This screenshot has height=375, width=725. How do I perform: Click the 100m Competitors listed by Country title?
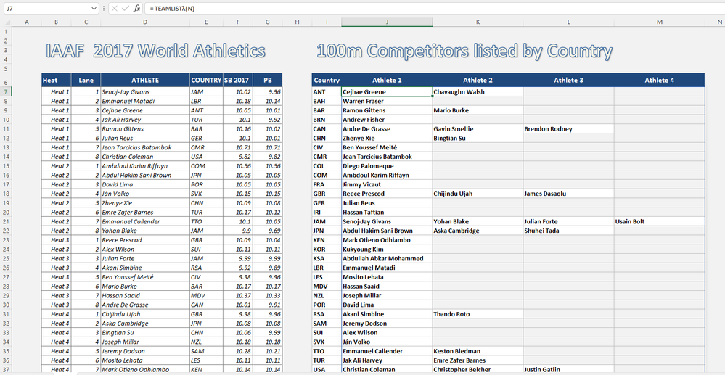[x=464, y=51]
